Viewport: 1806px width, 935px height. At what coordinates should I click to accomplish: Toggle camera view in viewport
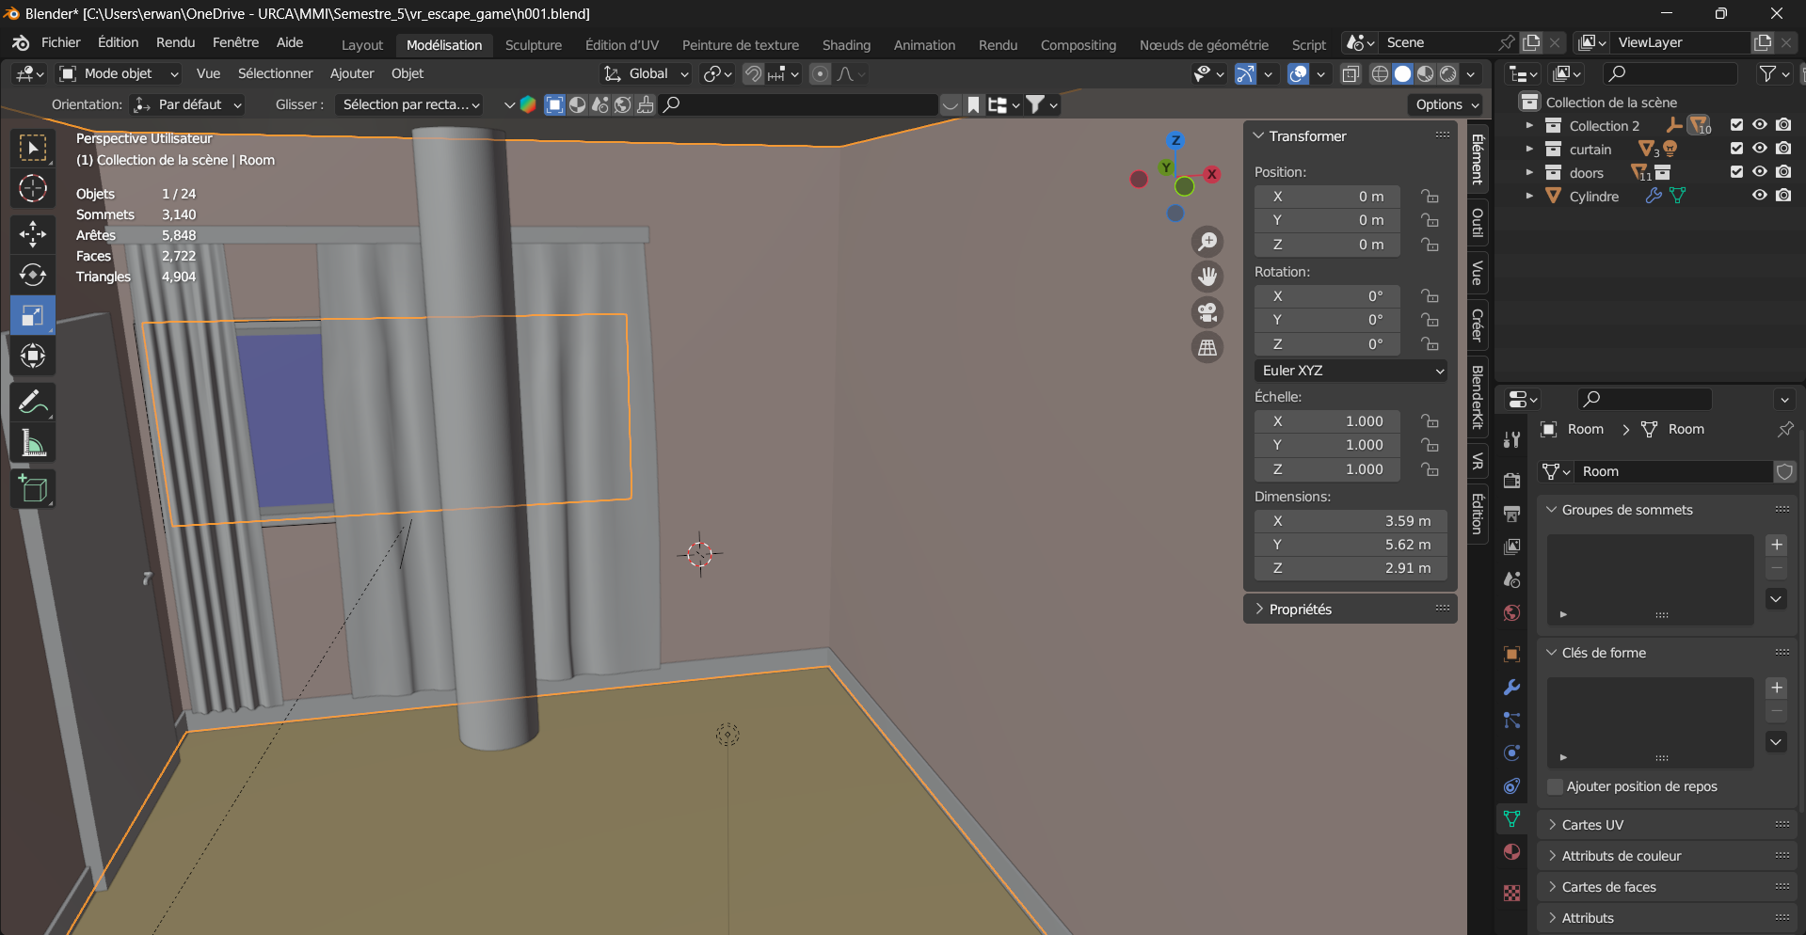[1207, 312]
